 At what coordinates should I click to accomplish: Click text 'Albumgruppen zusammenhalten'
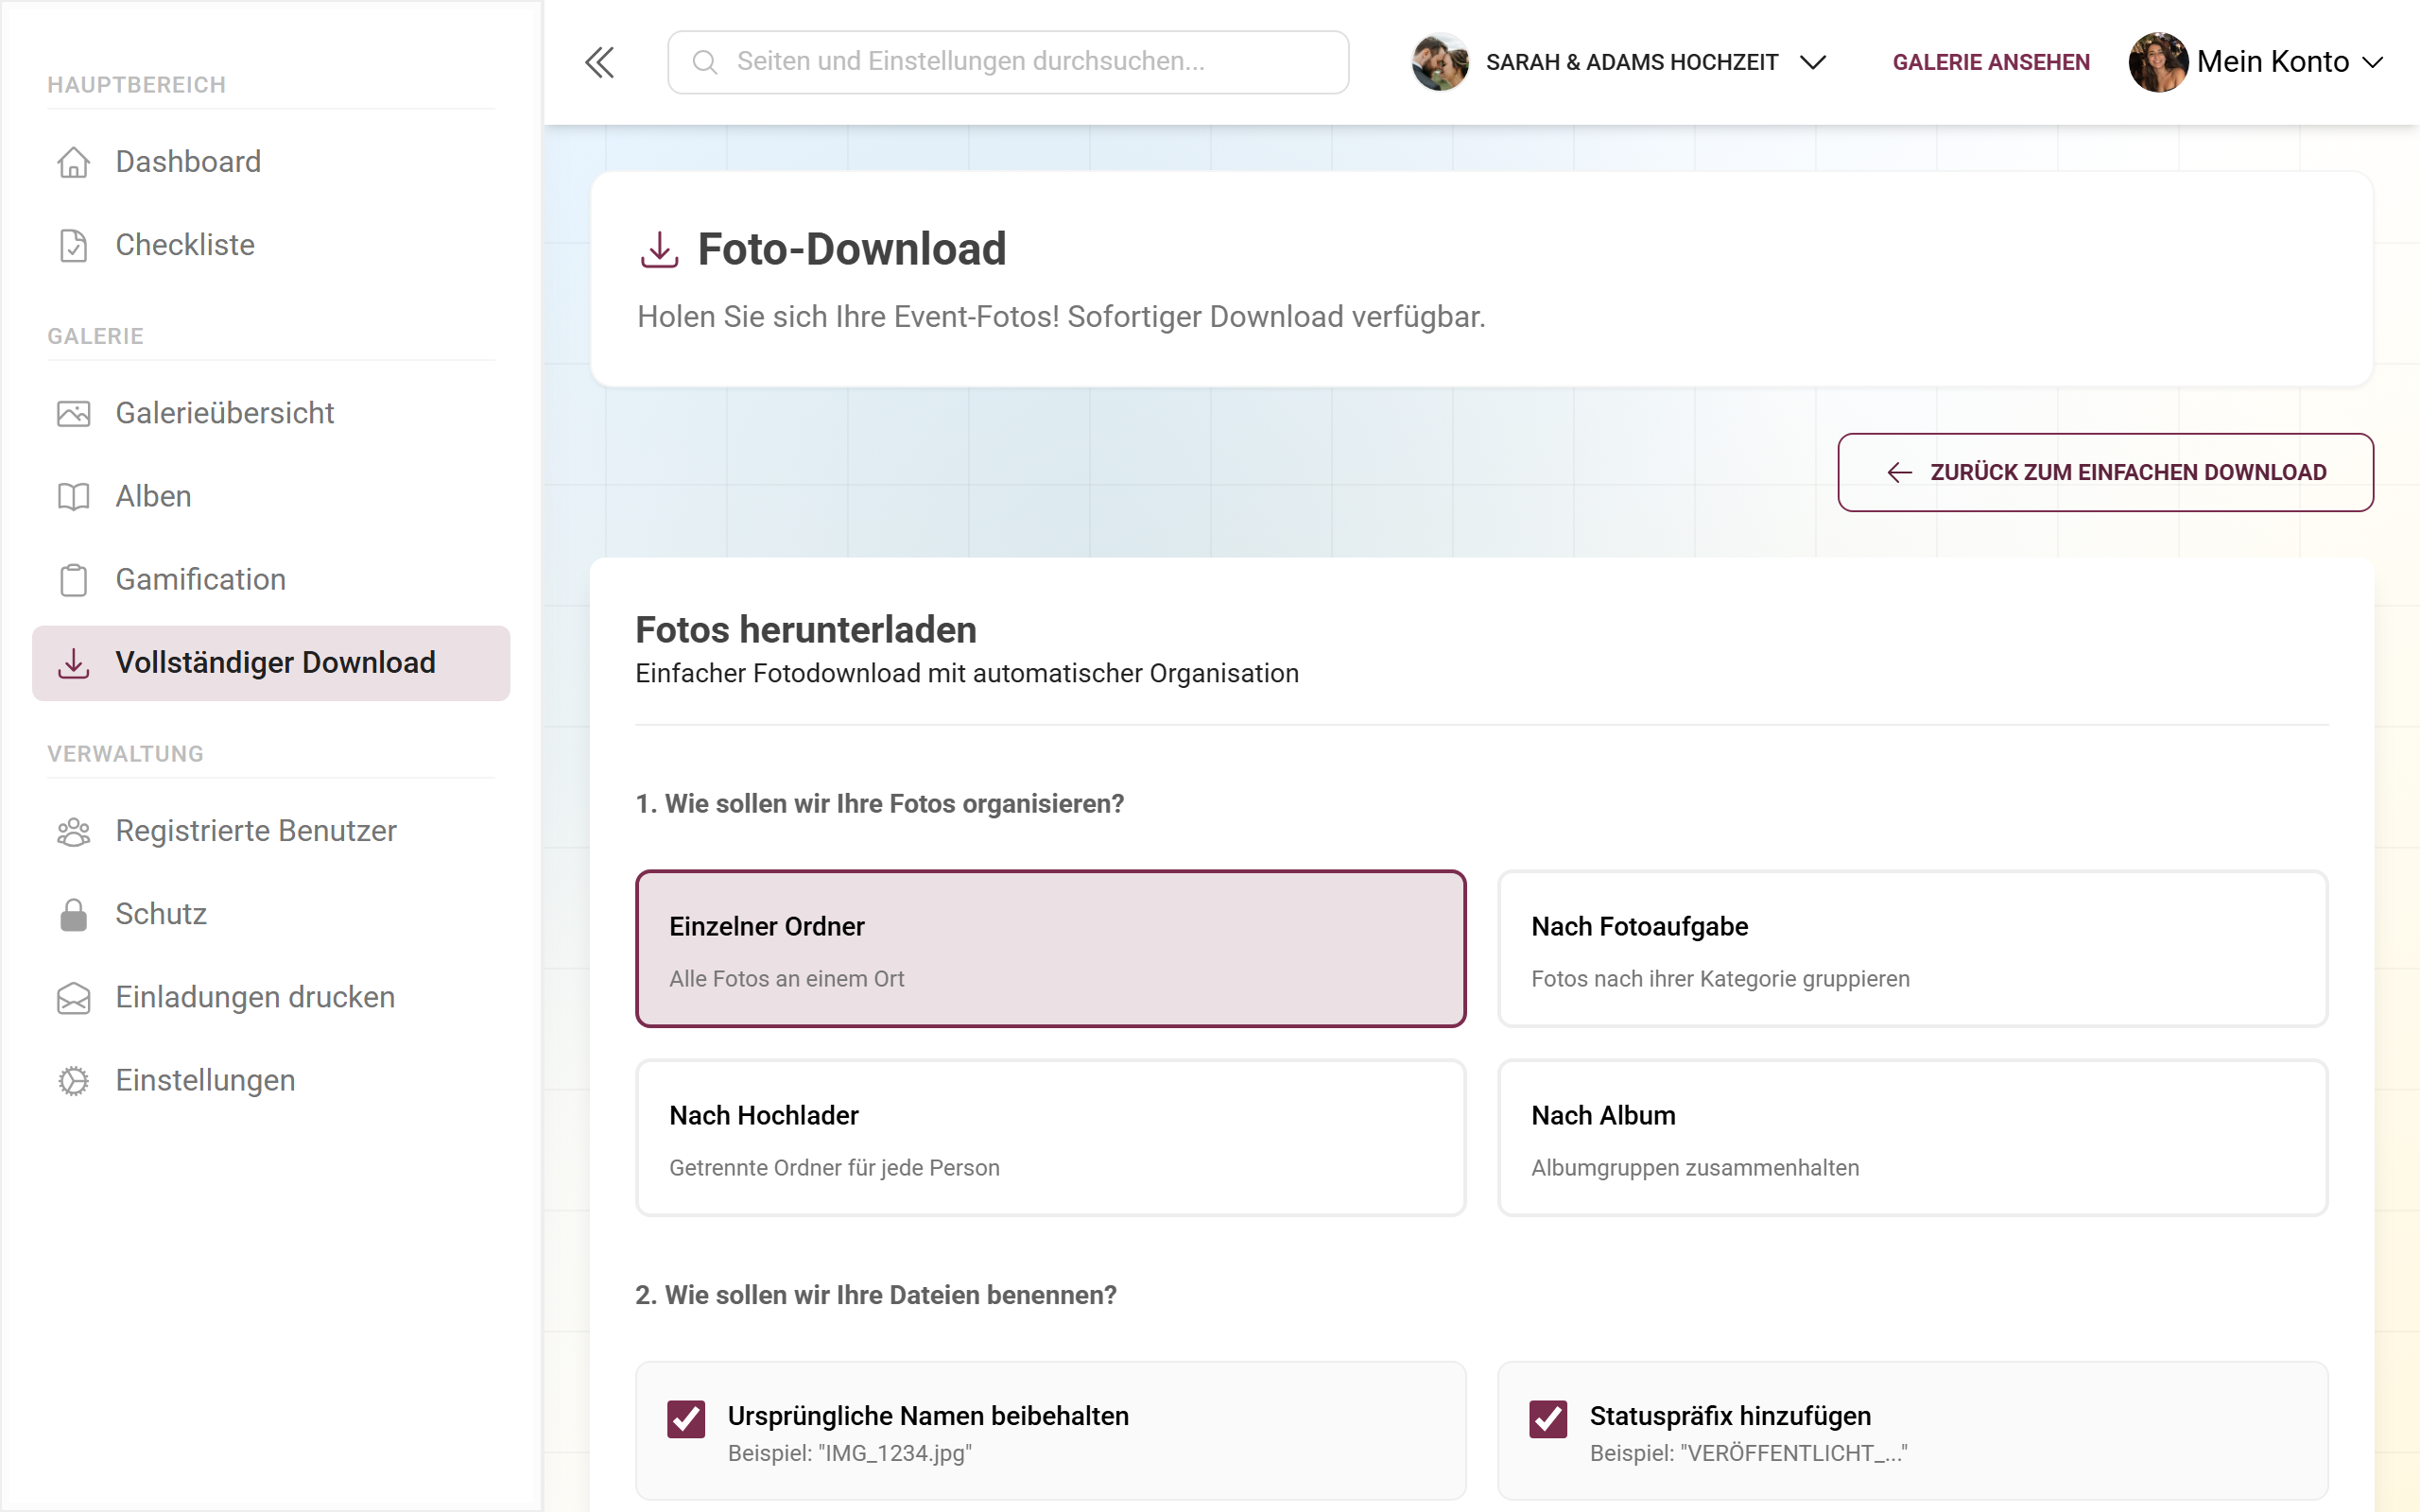(x=1695, y=1168)
